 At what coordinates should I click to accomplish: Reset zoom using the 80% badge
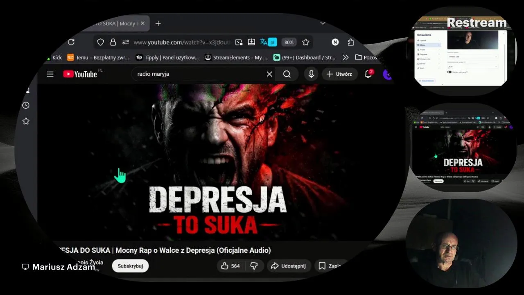tap(289, 42)
